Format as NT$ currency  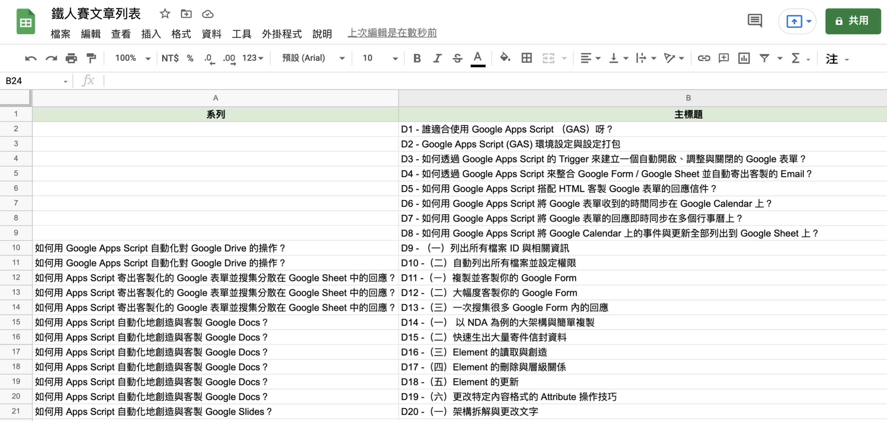170,58
